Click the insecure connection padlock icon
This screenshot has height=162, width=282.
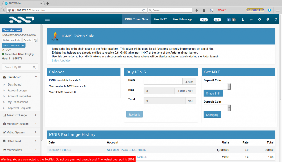13,10
